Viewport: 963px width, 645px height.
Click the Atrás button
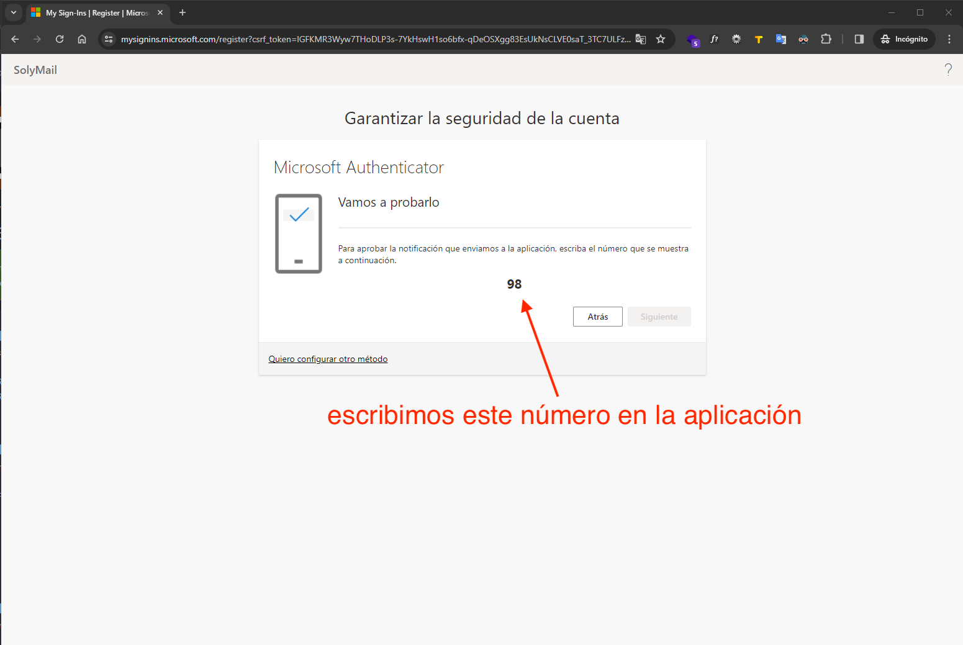coord(597,317)
